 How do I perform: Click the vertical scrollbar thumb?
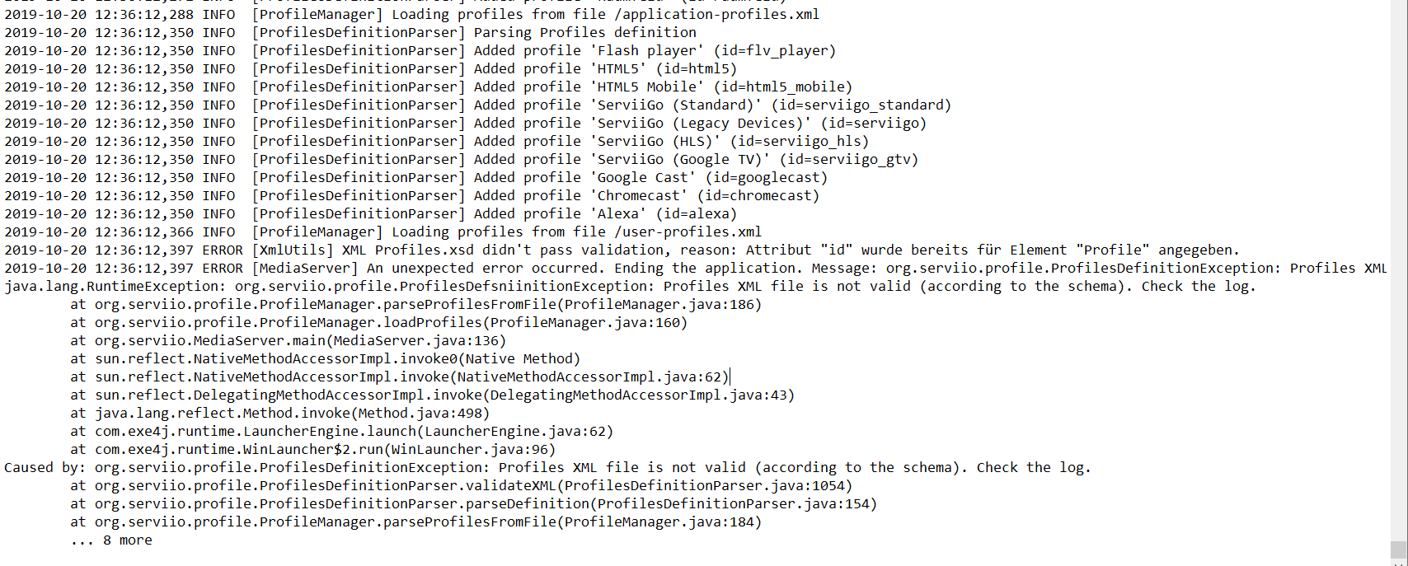(x=1398, y=550)
